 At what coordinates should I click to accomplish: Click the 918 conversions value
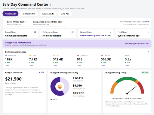click(80, 59)
